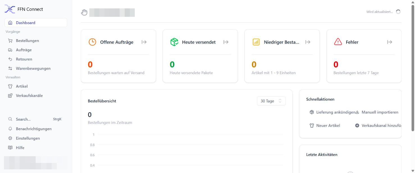Click the Manuell importieren download icon
The image size is (415, 173).
point(357,112)
